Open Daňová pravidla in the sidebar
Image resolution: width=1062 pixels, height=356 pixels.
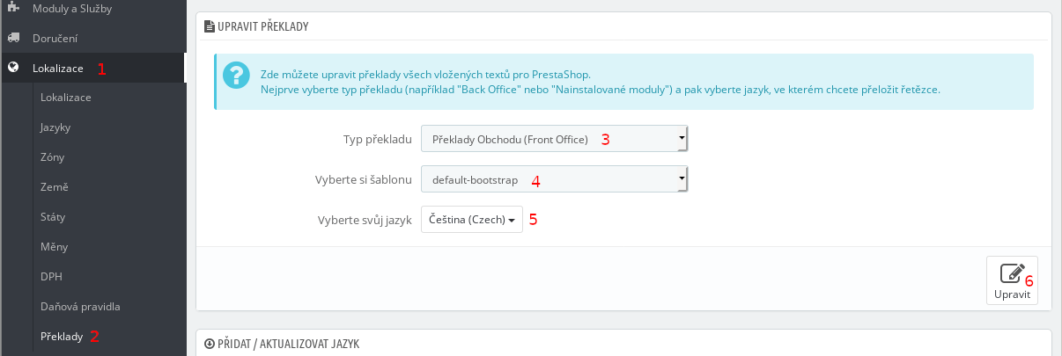(x=80, y=307)
